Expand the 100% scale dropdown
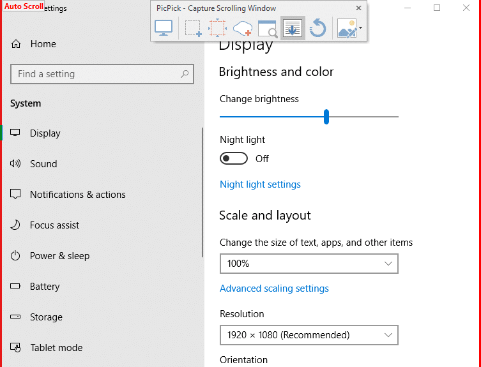Screen dimensions: 481x367 tap(309, 263)
